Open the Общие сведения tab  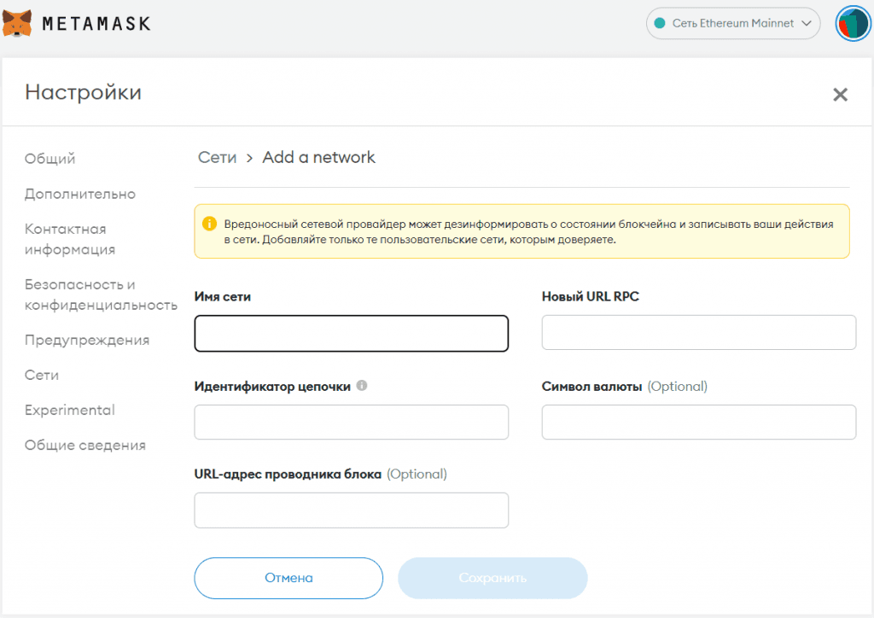coord(84,446)
